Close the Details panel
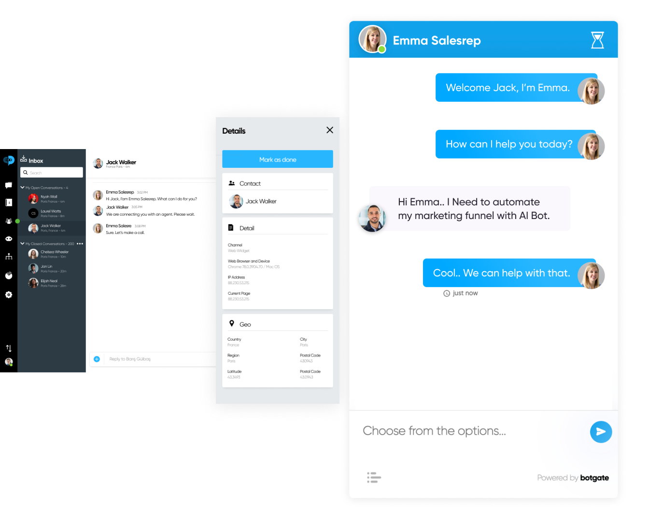The width and height of the screenshot is (649, 521). [330, 130]
